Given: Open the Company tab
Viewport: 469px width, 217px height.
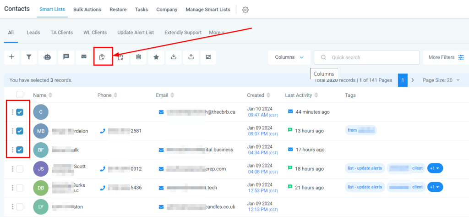Looking at the screenshot, I should (167, 10).
